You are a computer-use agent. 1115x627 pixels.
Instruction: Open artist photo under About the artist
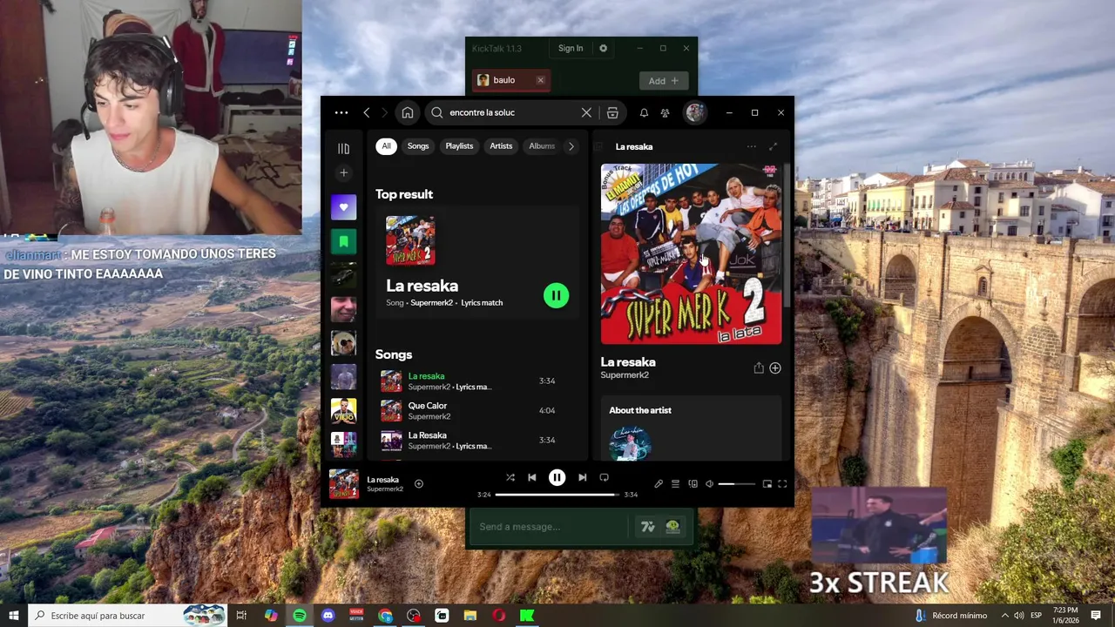[630, 443]
